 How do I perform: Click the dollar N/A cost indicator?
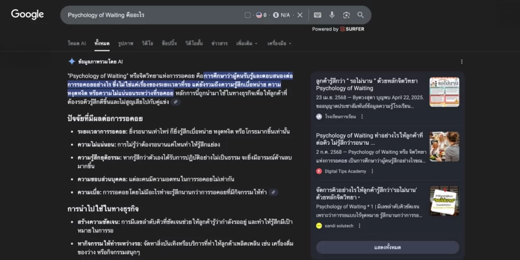[281, 15]
